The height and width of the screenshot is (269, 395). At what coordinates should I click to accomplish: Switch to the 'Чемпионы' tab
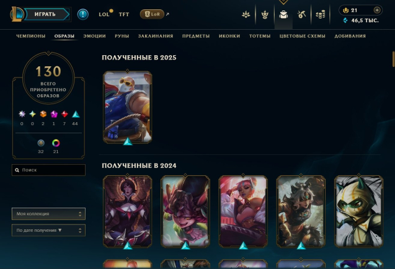coord(31,36)
